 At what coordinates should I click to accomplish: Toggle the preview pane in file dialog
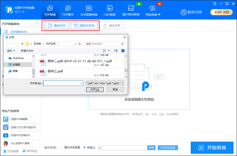point(115,51)
